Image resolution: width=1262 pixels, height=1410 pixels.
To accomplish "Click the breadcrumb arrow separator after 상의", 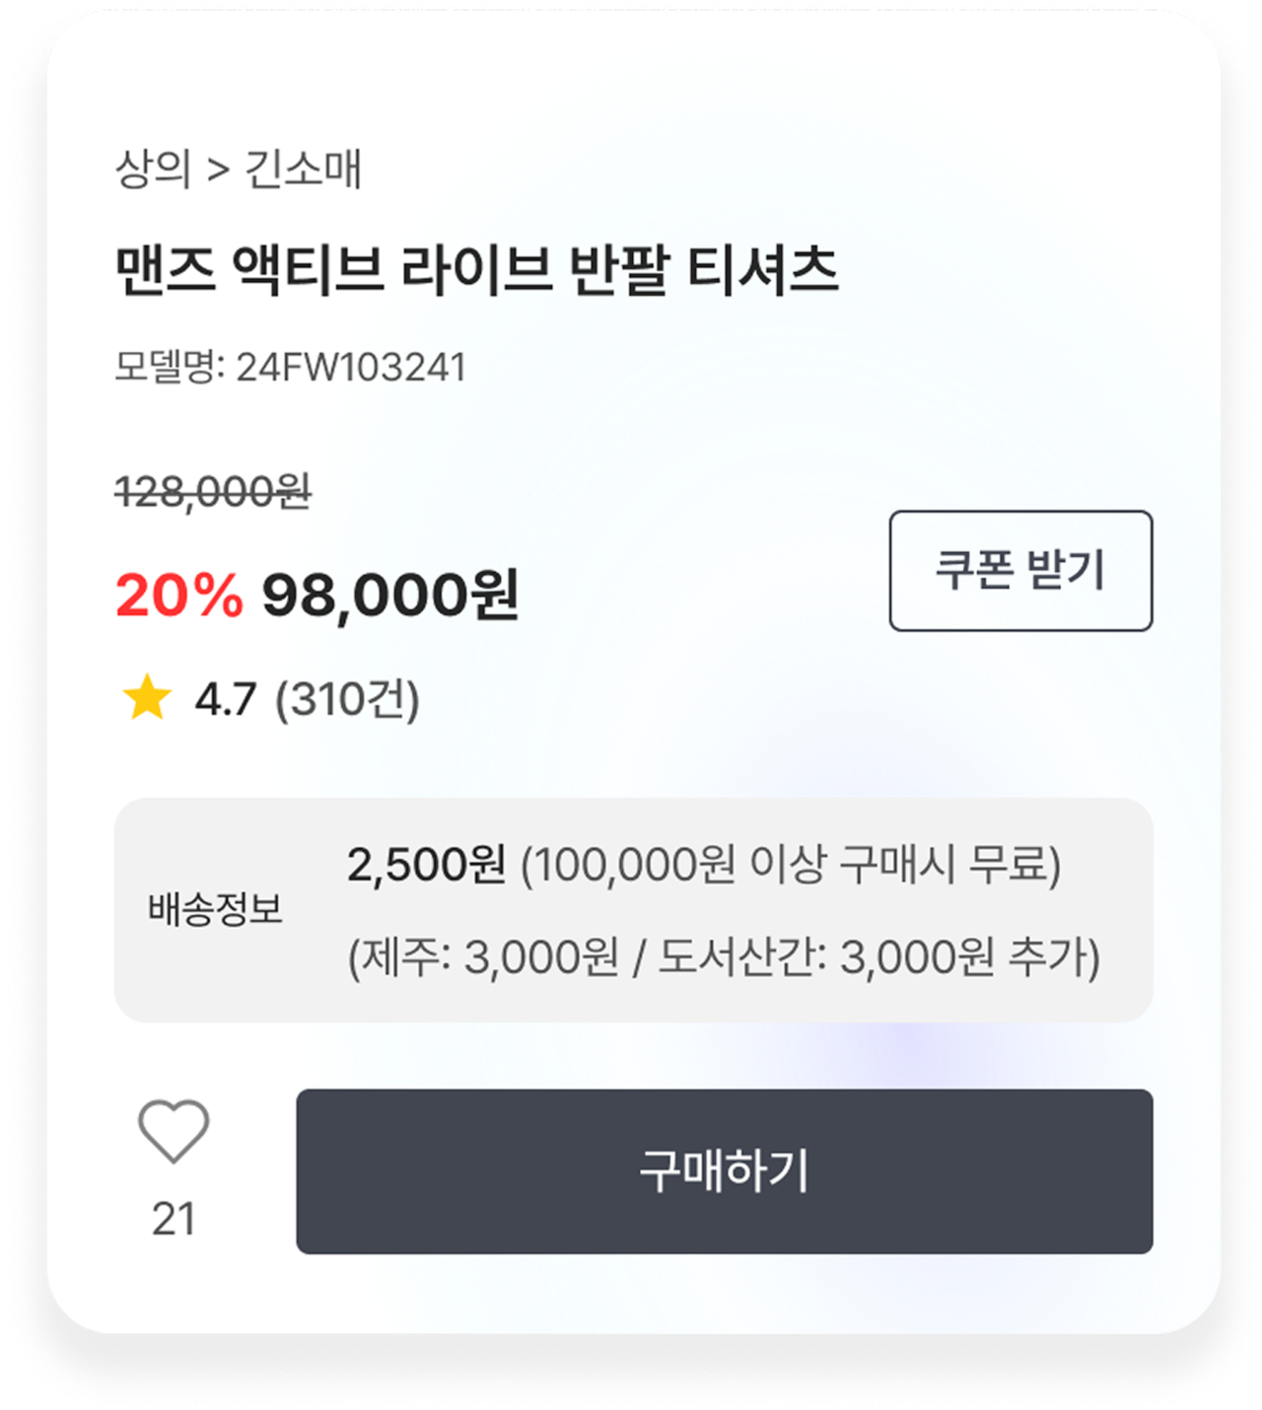I will click(218, 170).
